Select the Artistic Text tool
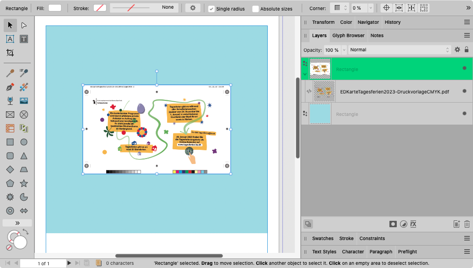Viewport: 473px width, 268px height. pos(10,39)
